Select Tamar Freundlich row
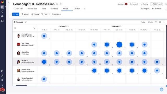Screen dimensions: 167x94 point(25,79)
